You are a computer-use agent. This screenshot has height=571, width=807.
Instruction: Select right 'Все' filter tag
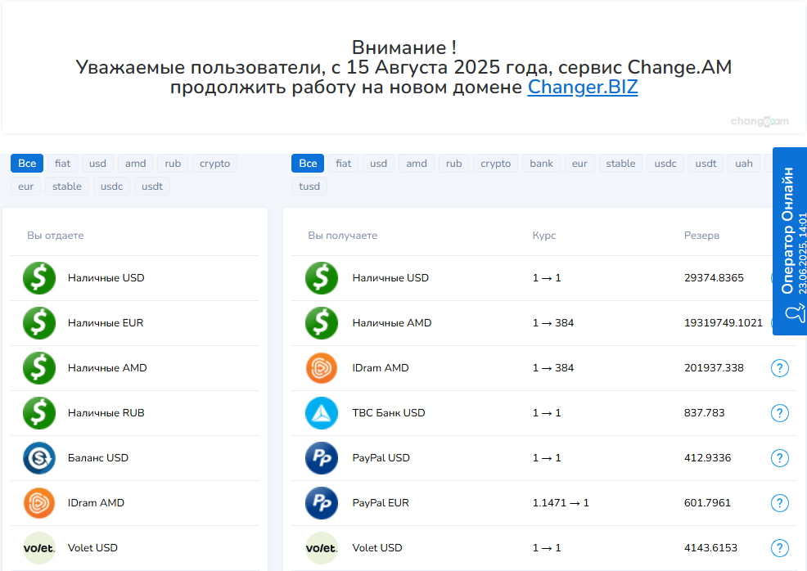308,164
